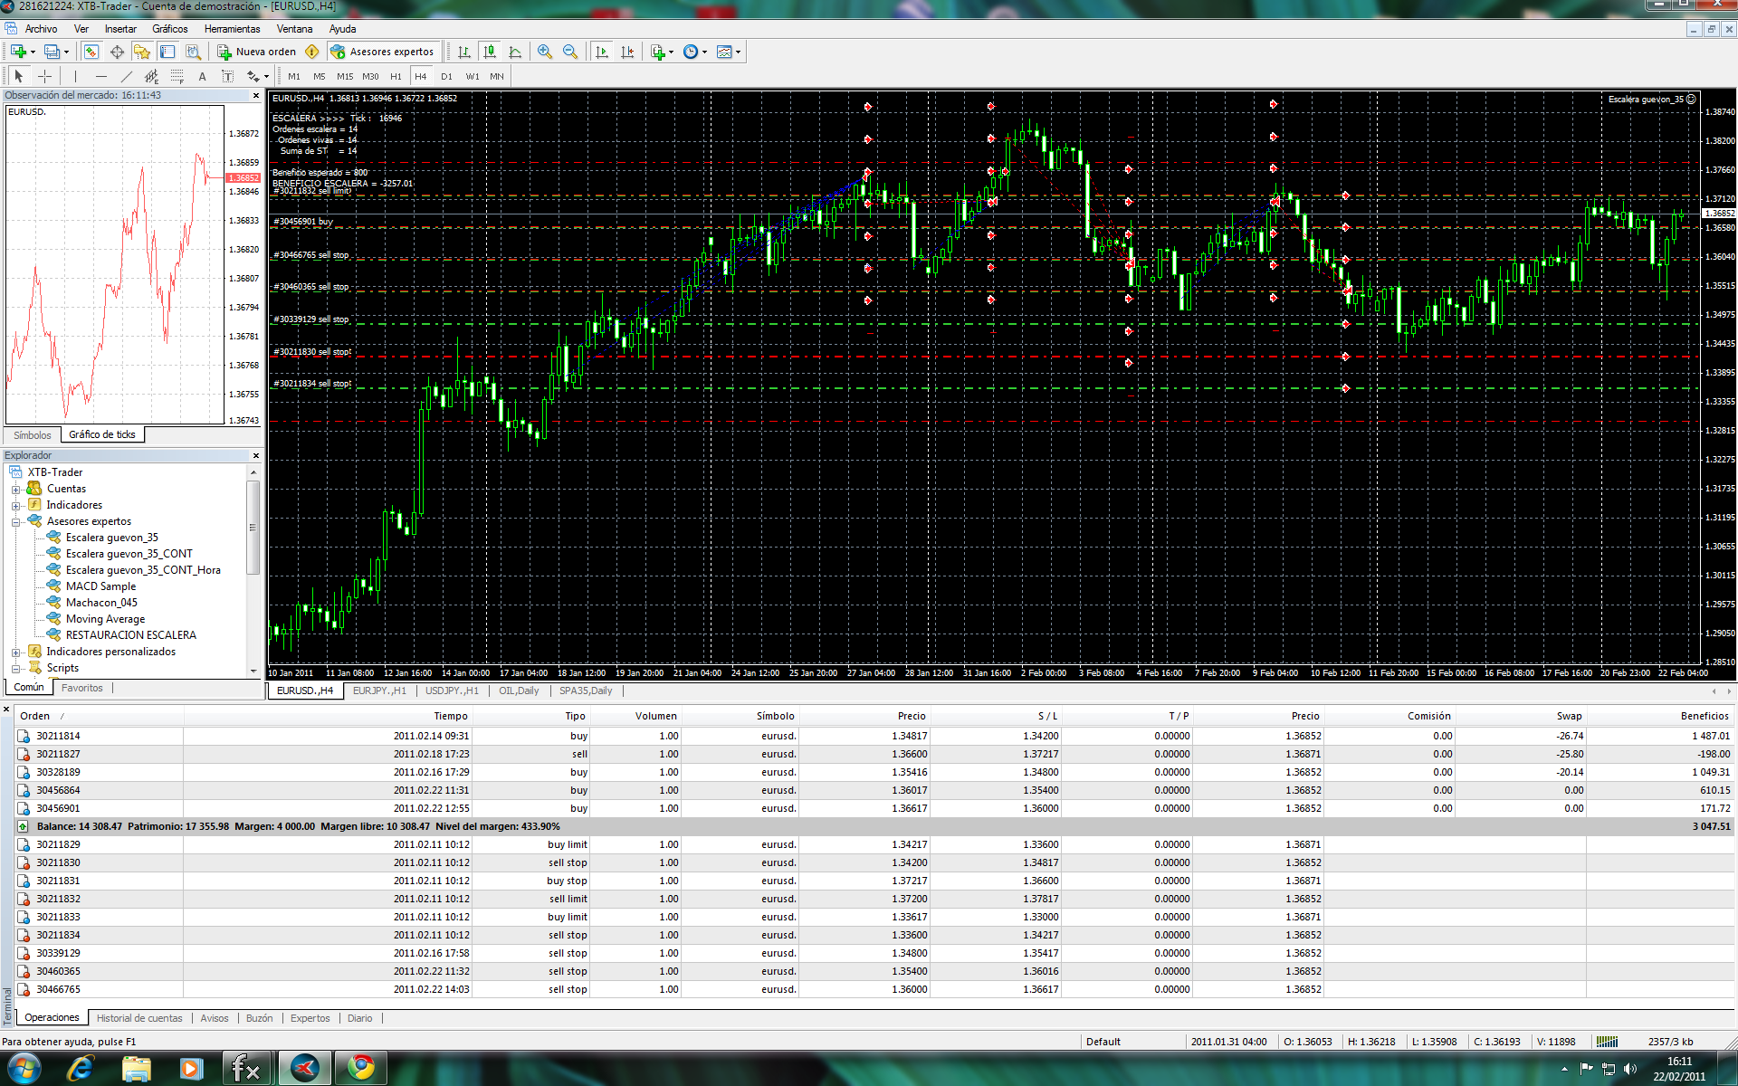Click the Nueva orden button
Image resolution: width=1738 pixels, height=1086 pixels.
(x=257, y=52)
